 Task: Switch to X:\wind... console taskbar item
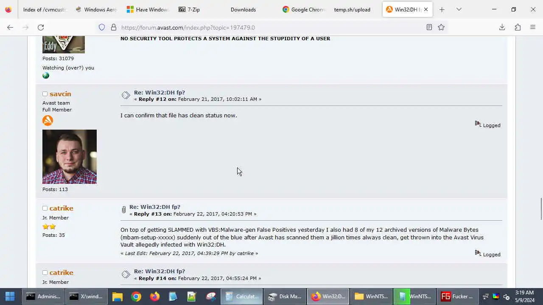[87, 297]
